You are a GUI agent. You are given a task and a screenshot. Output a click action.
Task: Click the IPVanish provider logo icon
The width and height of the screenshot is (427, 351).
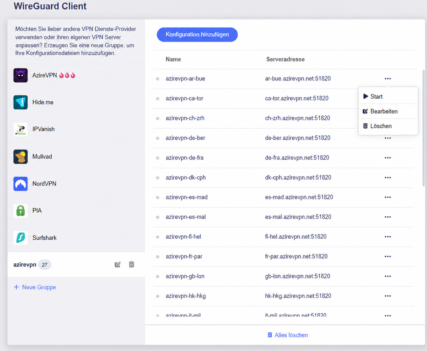point(21,129)
